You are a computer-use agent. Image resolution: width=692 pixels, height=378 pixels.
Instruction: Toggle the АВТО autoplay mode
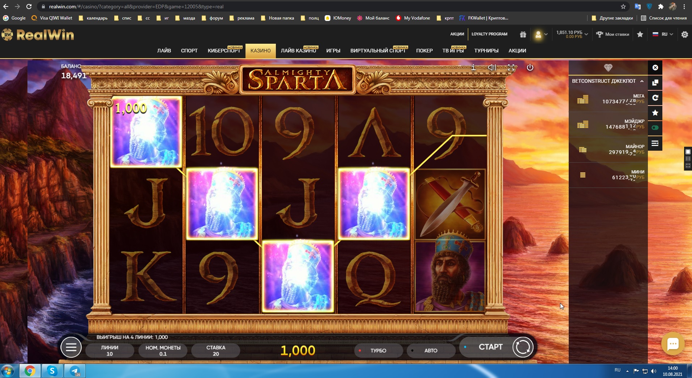tap(431, 351)
